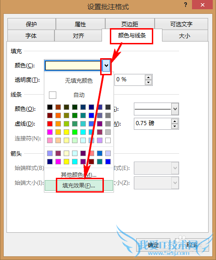Viewport: 216px width, 260px height.
Task: Increase transparency with the up spinner
Action: (x=148, y=77)
